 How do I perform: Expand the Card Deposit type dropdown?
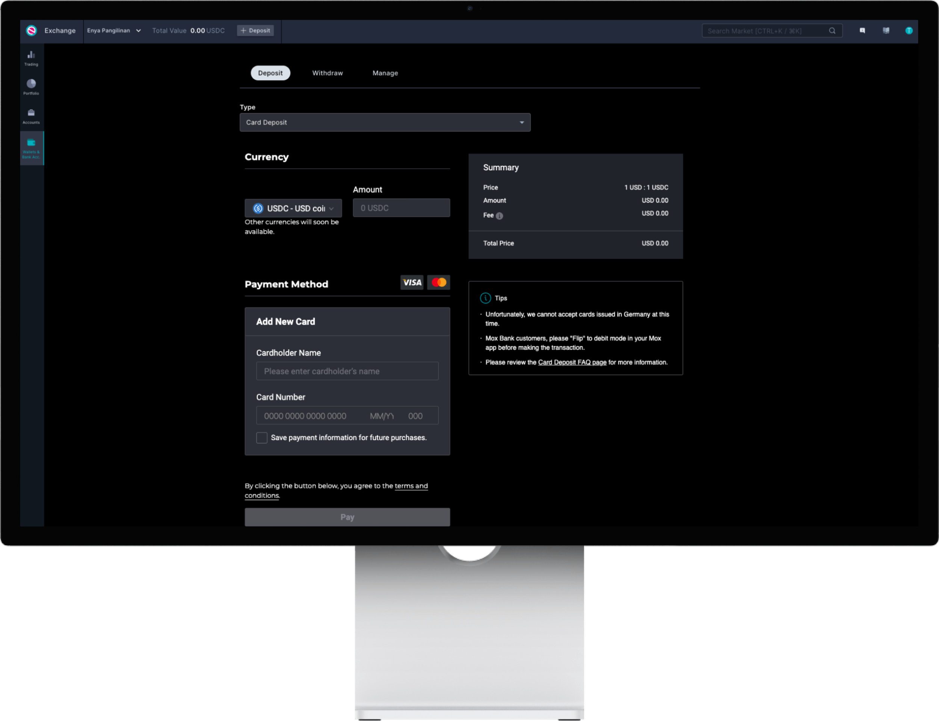coord(385,122)
